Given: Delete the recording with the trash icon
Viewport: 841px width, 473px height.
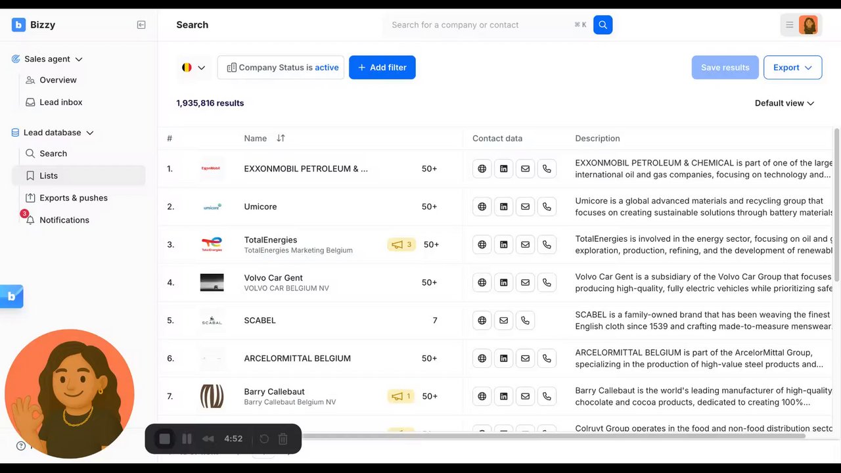Looking at the screenshot, I should tap(283, 439).
